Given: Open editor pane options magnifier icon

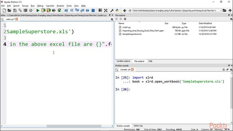Looking at the screenshot, I should point(112,19).
